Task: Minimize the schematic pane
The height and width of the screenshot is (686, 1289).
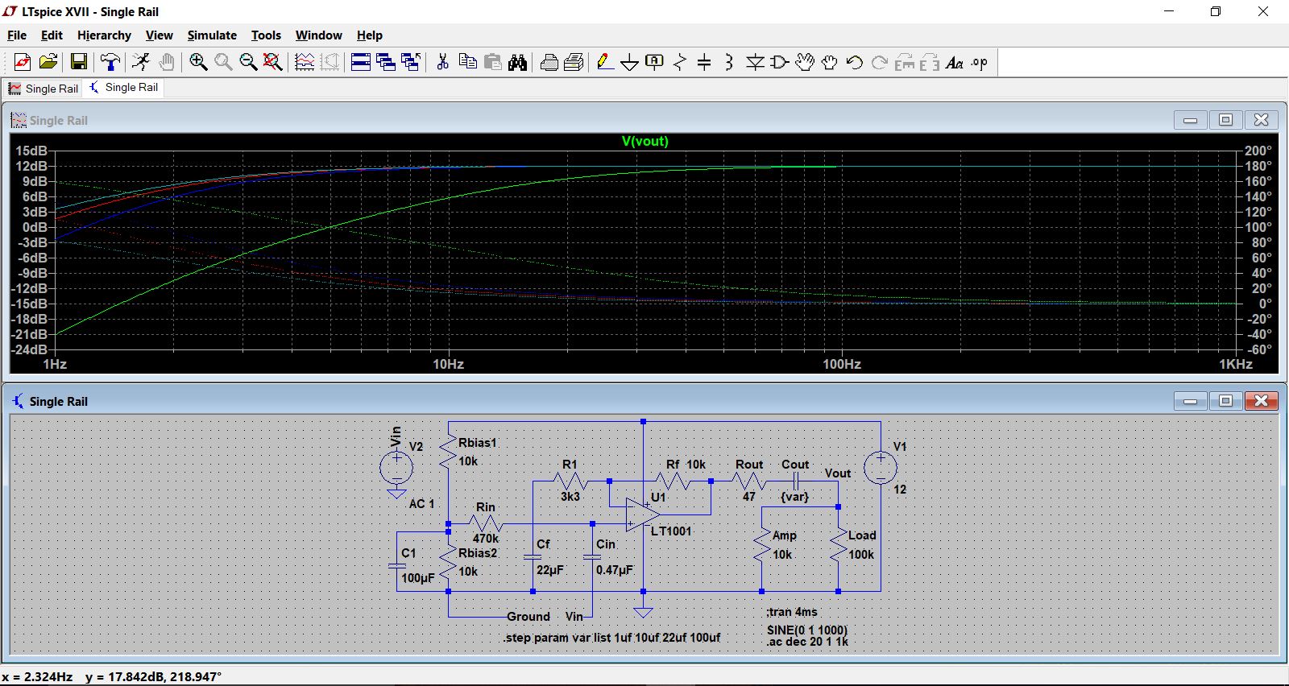Action: pos(1190,400)
